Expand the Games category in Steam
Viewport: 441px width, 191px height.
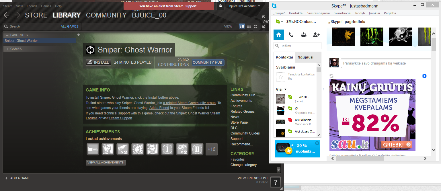click(7, 49)
